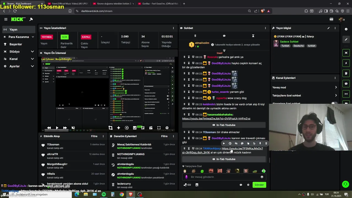Pin the hovered message with the pin icon
352x198 pixels.
(x=260, y=143)
